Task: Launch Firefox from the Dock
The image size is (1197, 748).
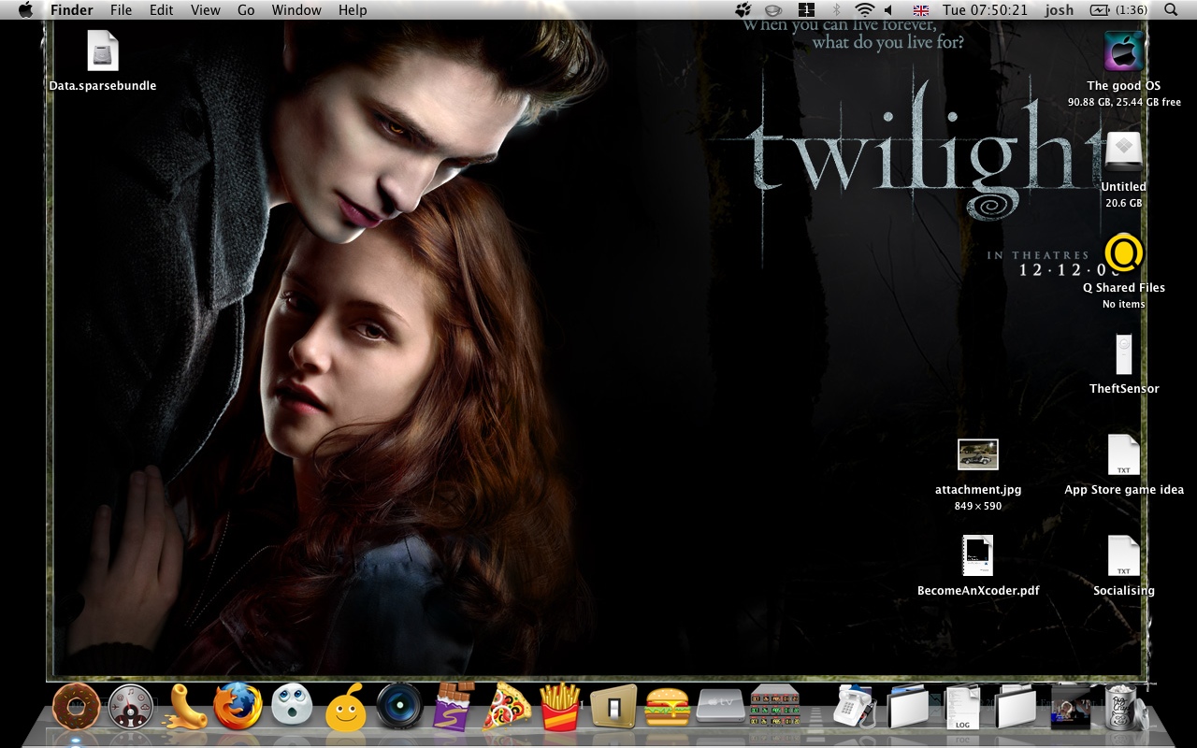Action: [x=238, y=706]
